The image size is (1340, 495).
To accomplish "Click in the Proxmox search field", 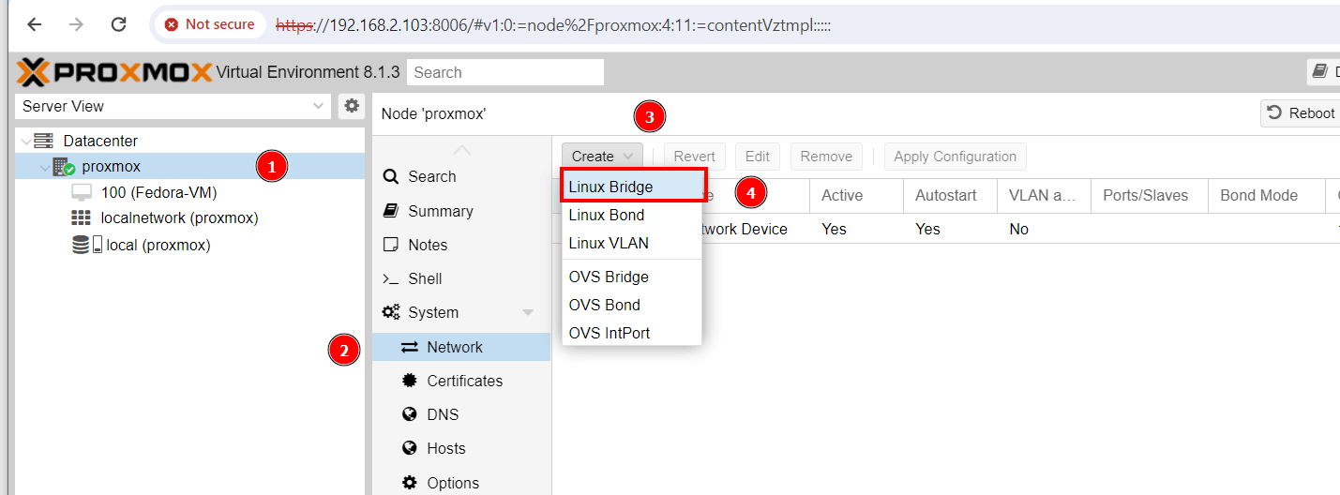I will [x=505, y=72].
